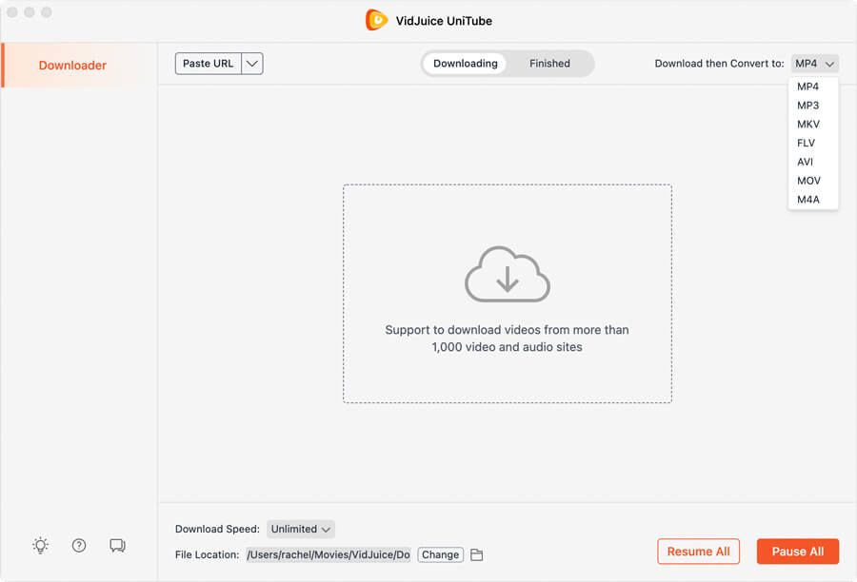
Task: Click the Pause All button
Action: [x=797, y=552]
